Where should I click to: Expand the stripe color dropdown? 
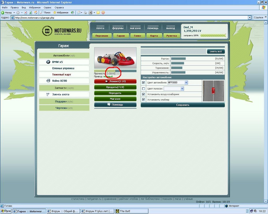point(182,89)
